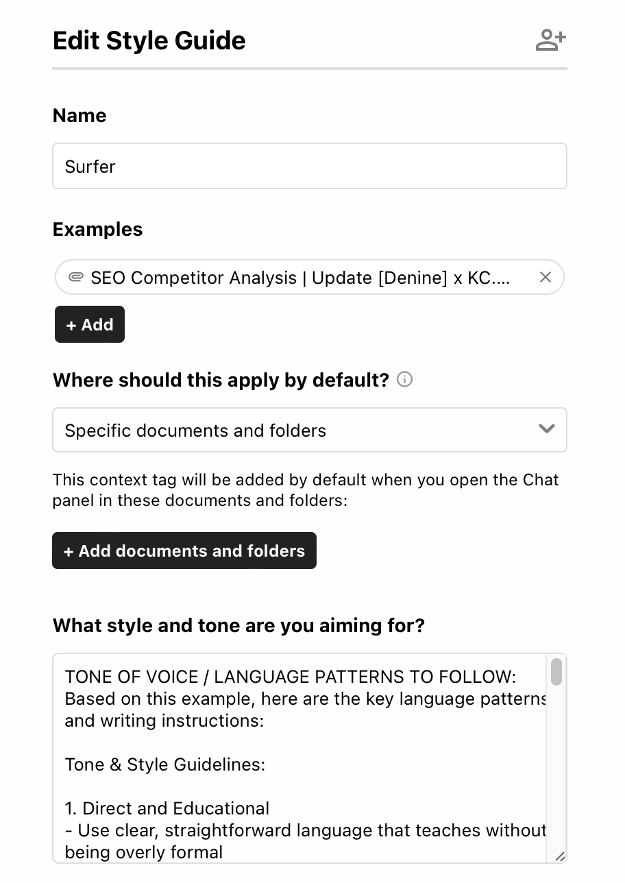Click the dropdown chevron arrow
The image size is (625, 883).
tap(546, 429)
